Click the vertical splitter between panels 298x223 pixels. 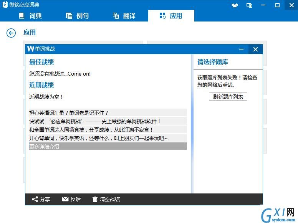pyautogui.click(x=192, y=124)
